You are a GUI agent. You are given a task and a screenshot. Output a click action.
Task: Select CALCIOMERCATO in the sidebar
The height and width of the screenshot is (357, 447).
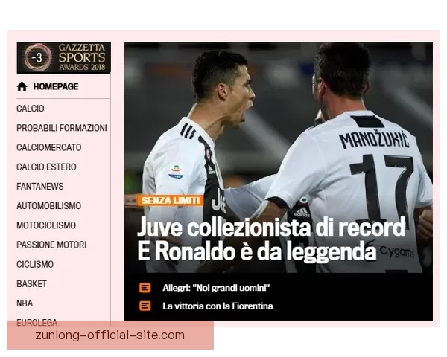[49, 147]
